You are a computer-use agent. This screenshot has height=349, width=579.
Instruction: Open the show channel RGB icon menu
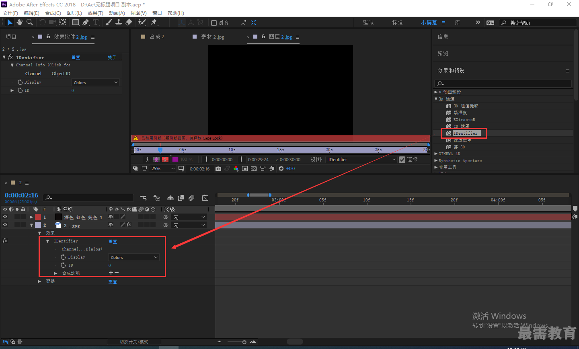(x=236, y=169)
